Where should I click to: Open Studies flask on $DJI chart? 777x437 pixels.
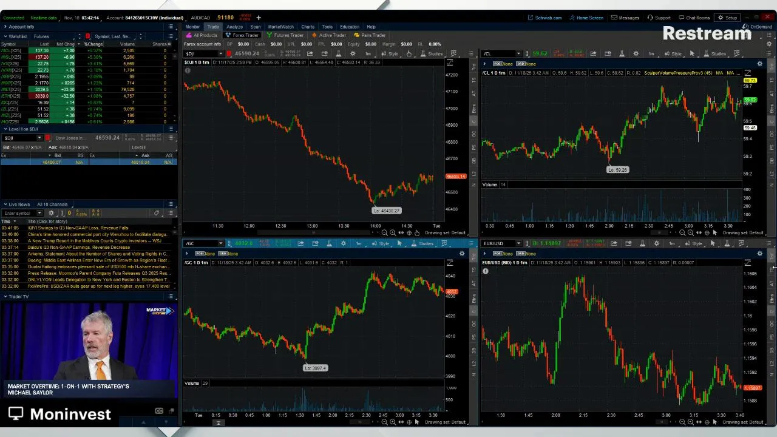[431, 53]
